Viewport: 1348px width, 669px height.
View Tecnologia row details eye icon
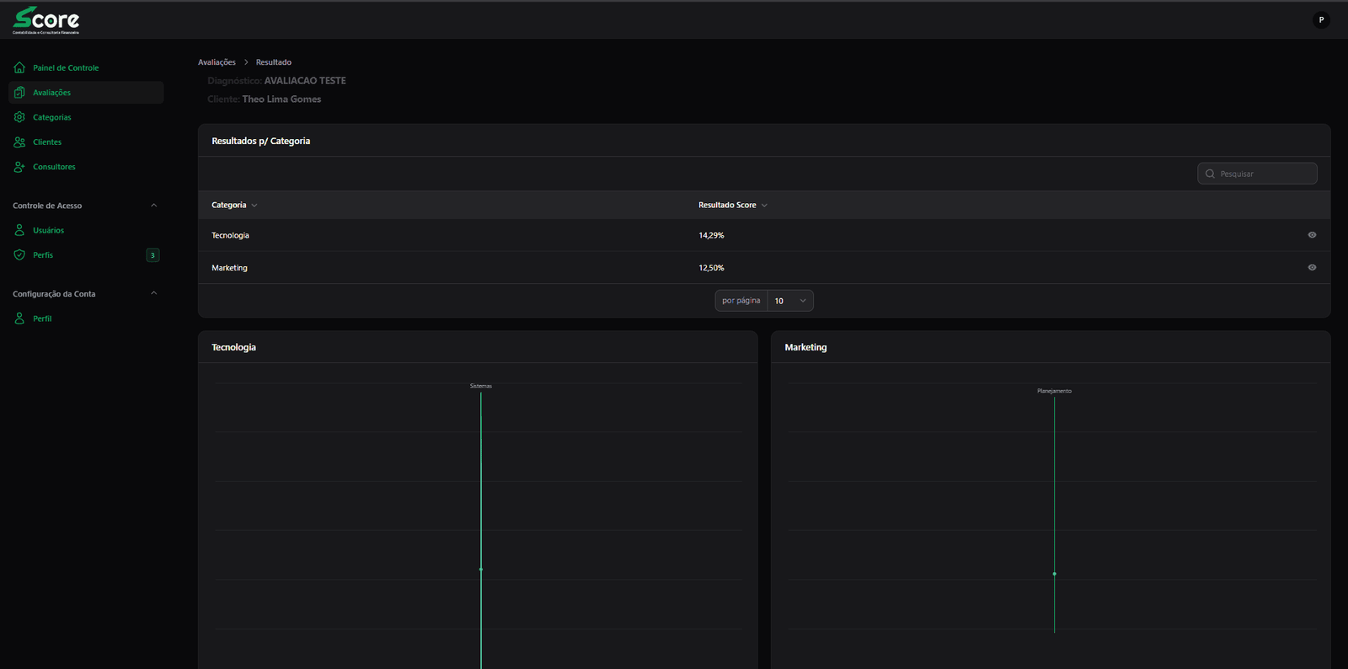(1312, 235)
